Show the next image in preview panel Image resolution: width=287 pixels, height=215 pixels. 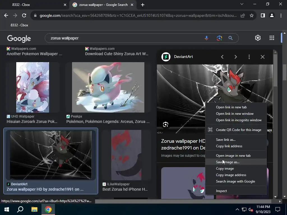(235, 57)
